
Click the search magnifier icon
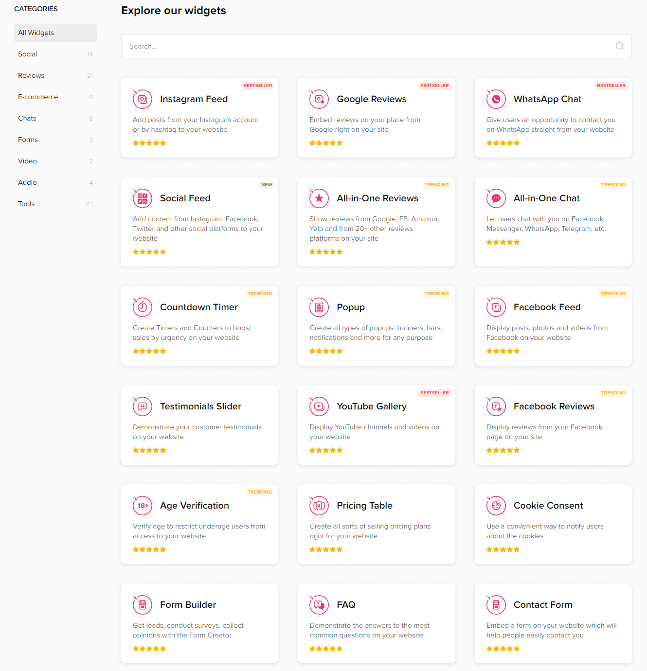[x=619, y=46]
